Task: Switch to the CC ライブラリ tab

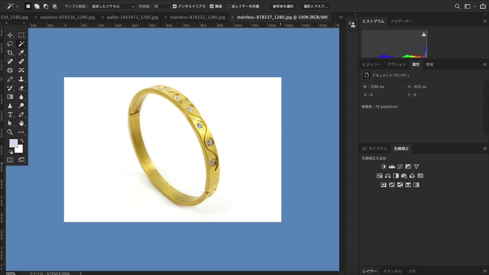Action: click(x=375, y=149)
